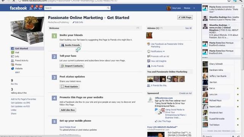244x137 pixels.
Task: Click EDIT under sidebar tabs
Action: [x=18, y=72]
